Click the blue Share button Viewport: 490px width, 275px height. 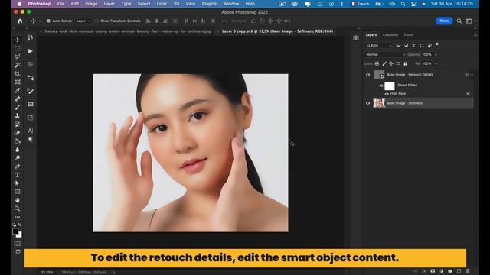click(x=444, y=21)
